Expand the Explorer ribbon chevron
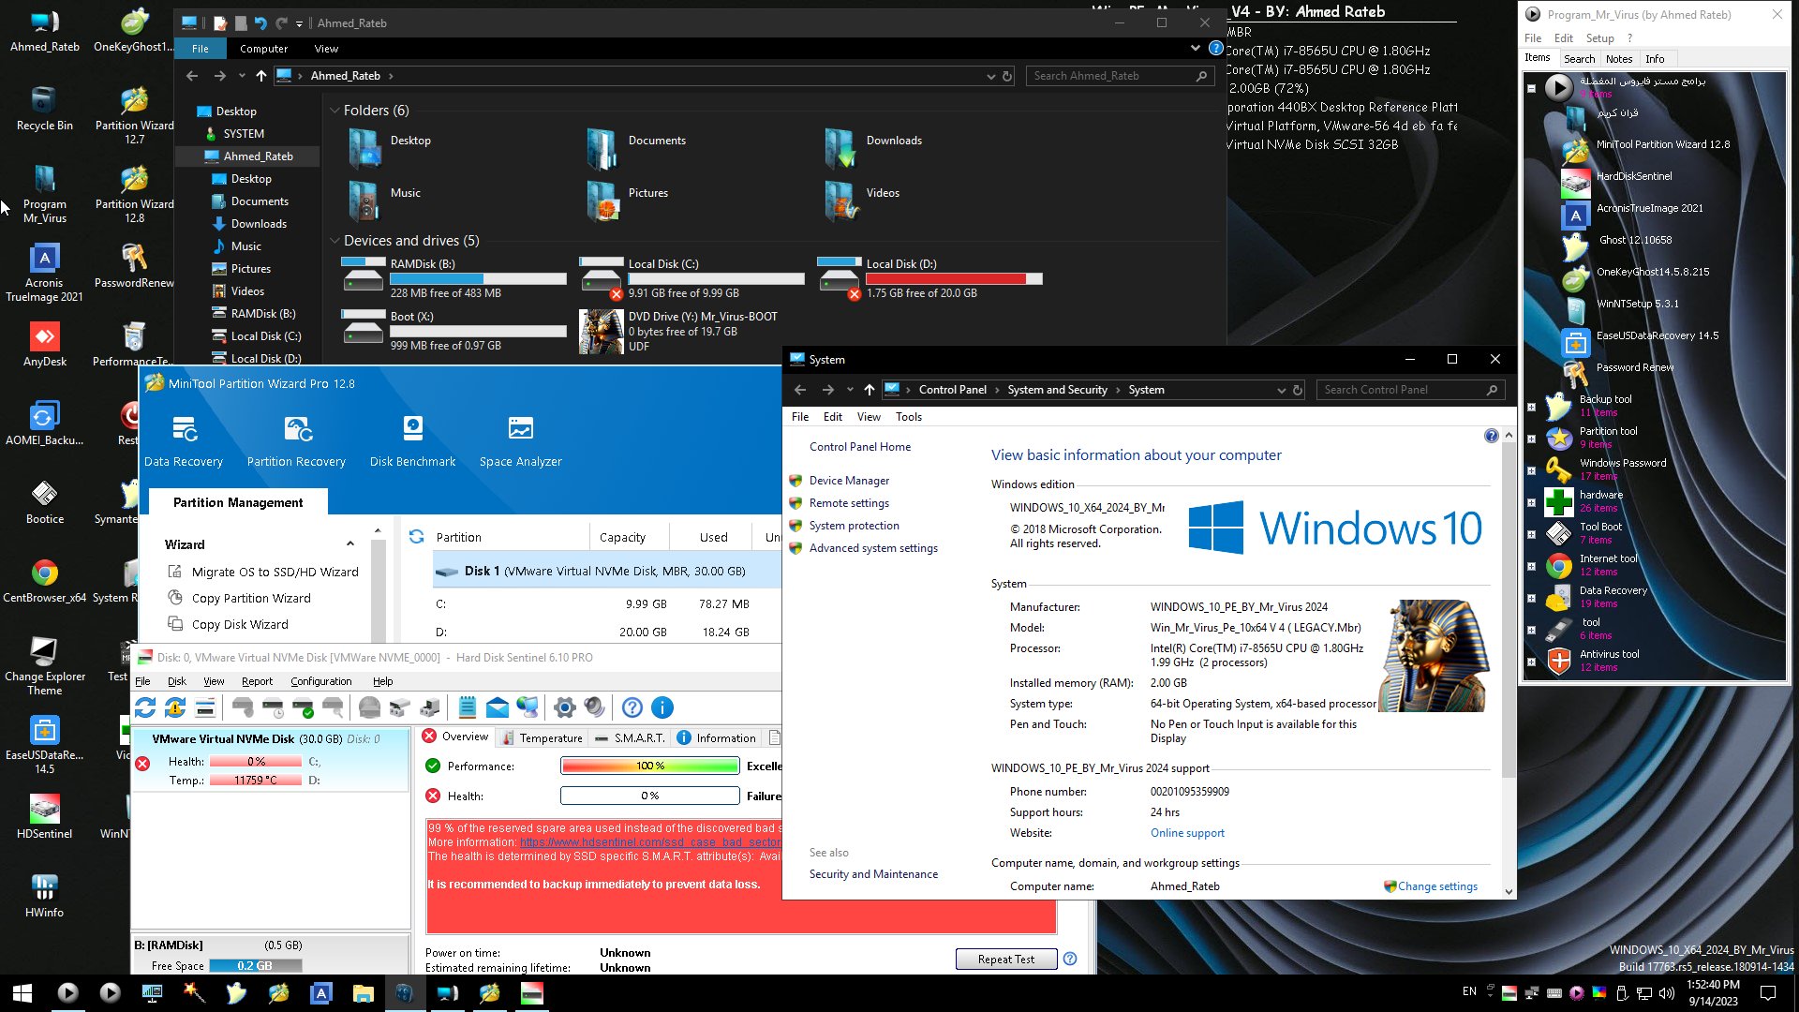This screenshot has width=1799, height=1012. pos(1195,48)
